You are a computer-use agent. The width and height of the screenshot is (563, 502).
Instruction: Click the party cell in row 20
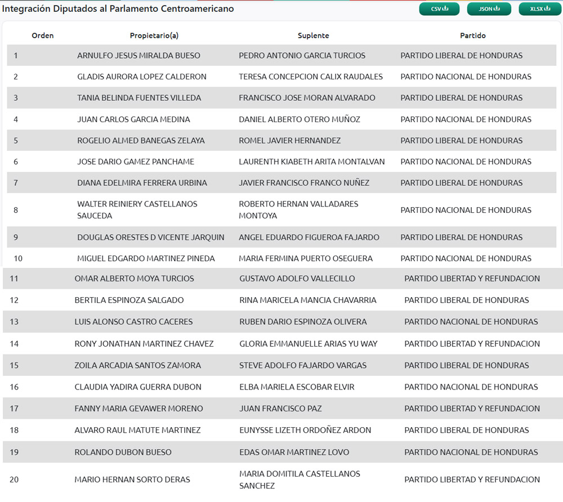(472, 479)
